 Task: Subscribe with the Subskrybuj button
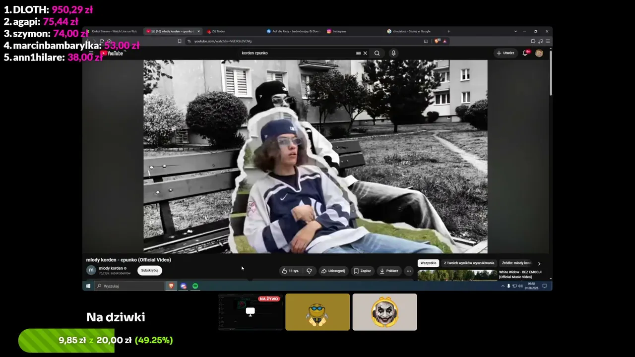tap(149, 271)
